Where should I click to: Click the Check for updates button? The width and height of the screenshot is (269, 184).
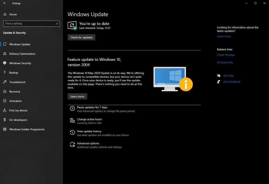tap(81, 37)
